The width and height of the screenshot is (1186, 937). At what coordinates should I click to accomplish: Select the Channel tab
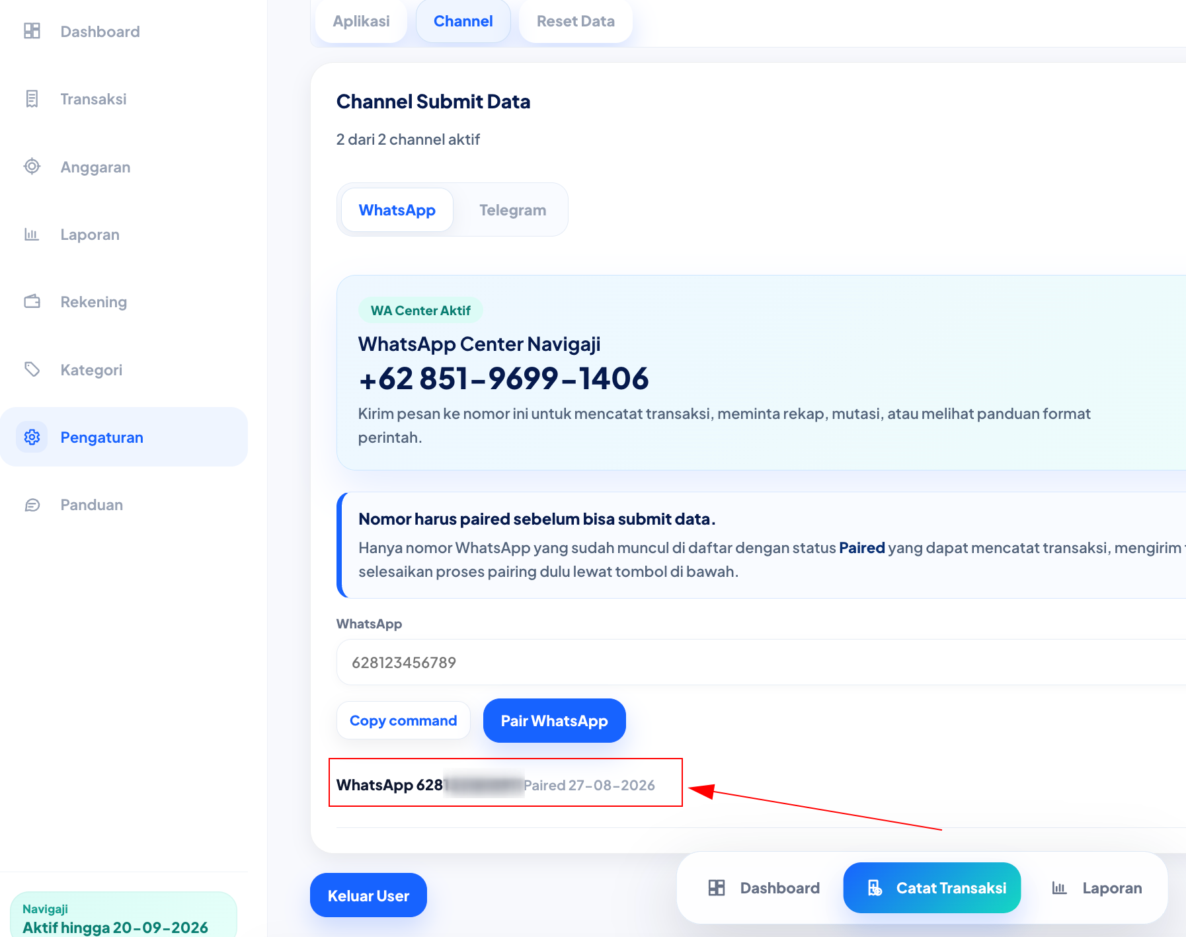463,21
